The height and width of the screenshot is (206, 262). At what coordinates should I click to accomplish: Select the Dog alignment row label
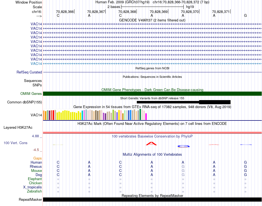point(39,175)
